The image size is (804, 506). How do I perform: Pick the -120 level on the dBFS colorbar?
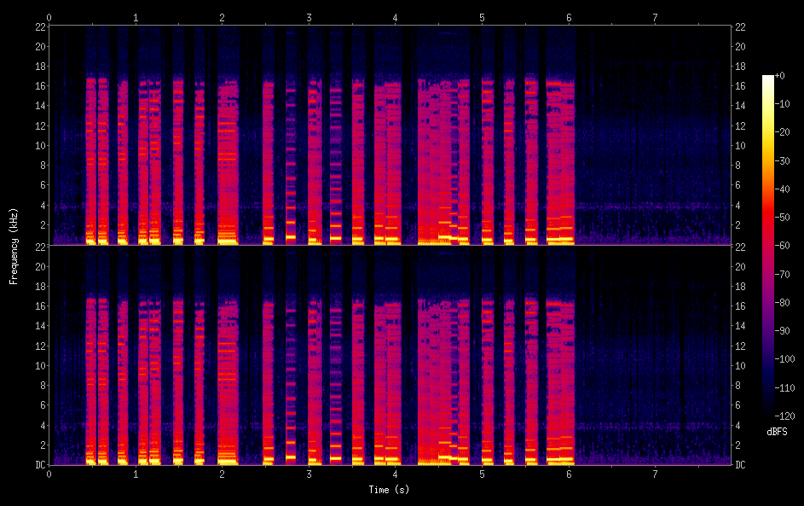779,416
